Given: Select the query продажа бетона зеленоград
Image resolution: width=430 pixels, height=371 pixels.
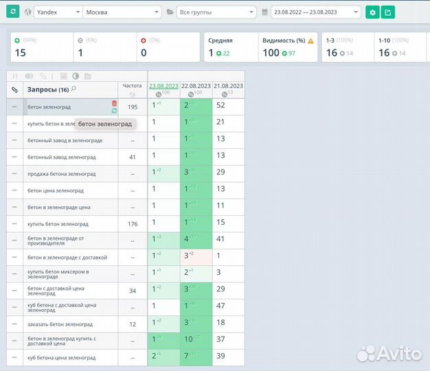Looking at the screenshot, I should click(x=62, y=174).
